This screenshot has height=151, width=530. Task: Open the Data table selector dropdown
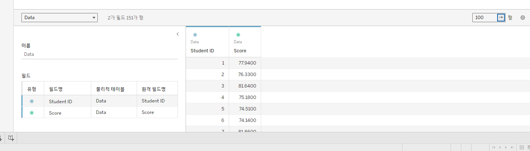(60, 18)
